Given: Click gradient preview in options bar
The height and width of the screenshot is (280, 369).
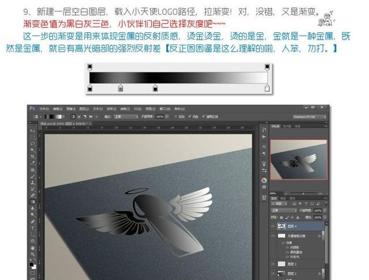Looking at the screenshot, I should [53, 117].
